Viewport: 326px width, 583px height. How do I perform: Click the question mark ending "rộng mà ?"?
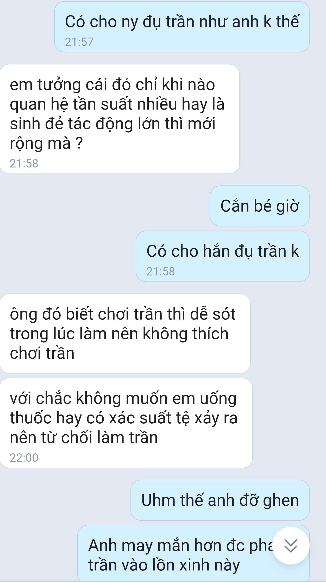tap(79, 143)
